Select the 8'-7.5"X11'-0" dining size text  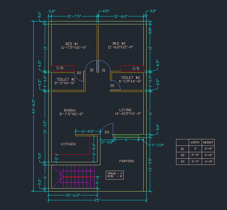pos(71,114)
